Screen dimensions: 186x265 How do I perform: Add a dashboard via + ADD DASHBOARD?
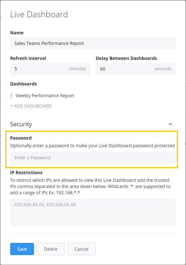point(31,106)
